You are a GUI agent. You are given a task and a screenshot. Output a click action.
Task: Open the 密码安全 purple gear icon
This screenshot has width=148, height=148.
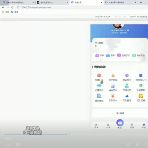[127, 75]
